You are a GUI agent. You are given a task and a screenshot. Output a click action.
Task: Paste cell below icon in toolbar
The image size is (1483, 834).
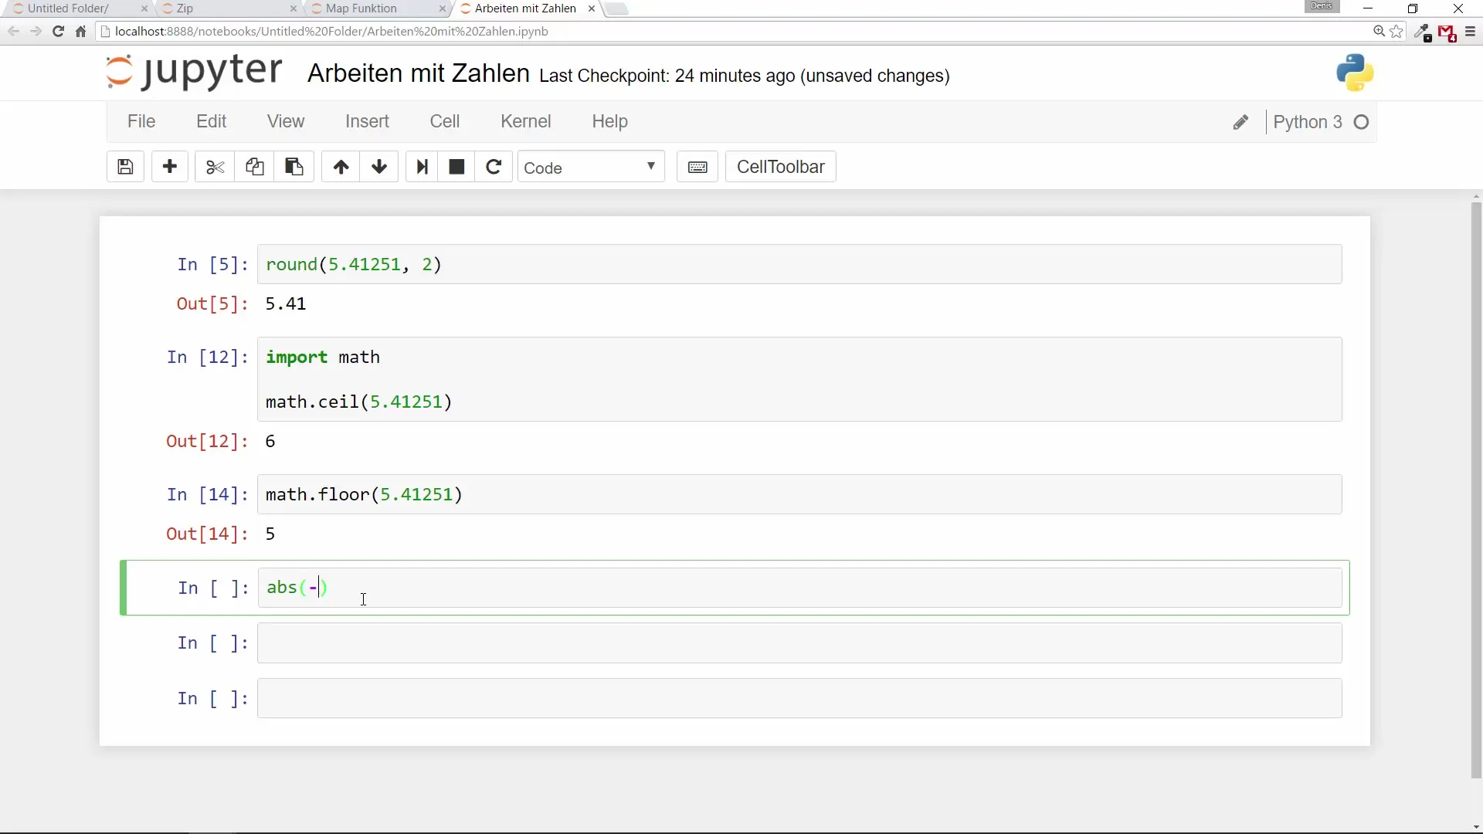[294, 167]
